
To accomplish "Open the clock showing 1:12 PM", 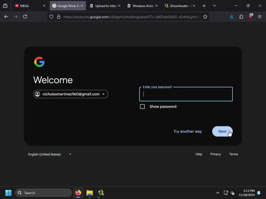I will [247, 193].
